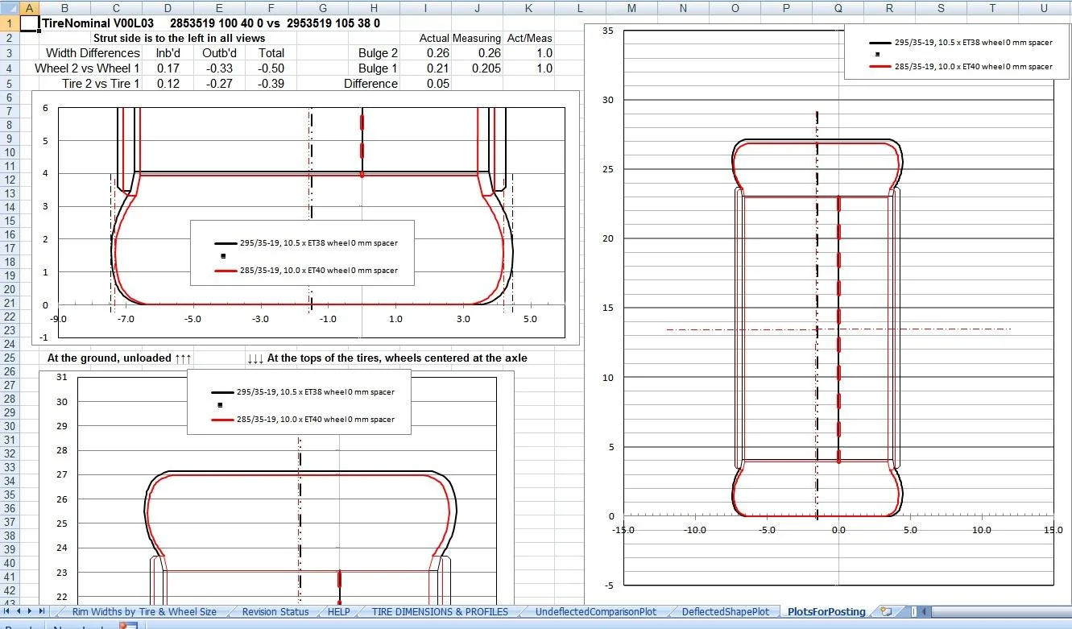Click the Select All corner button

(10, 8)
